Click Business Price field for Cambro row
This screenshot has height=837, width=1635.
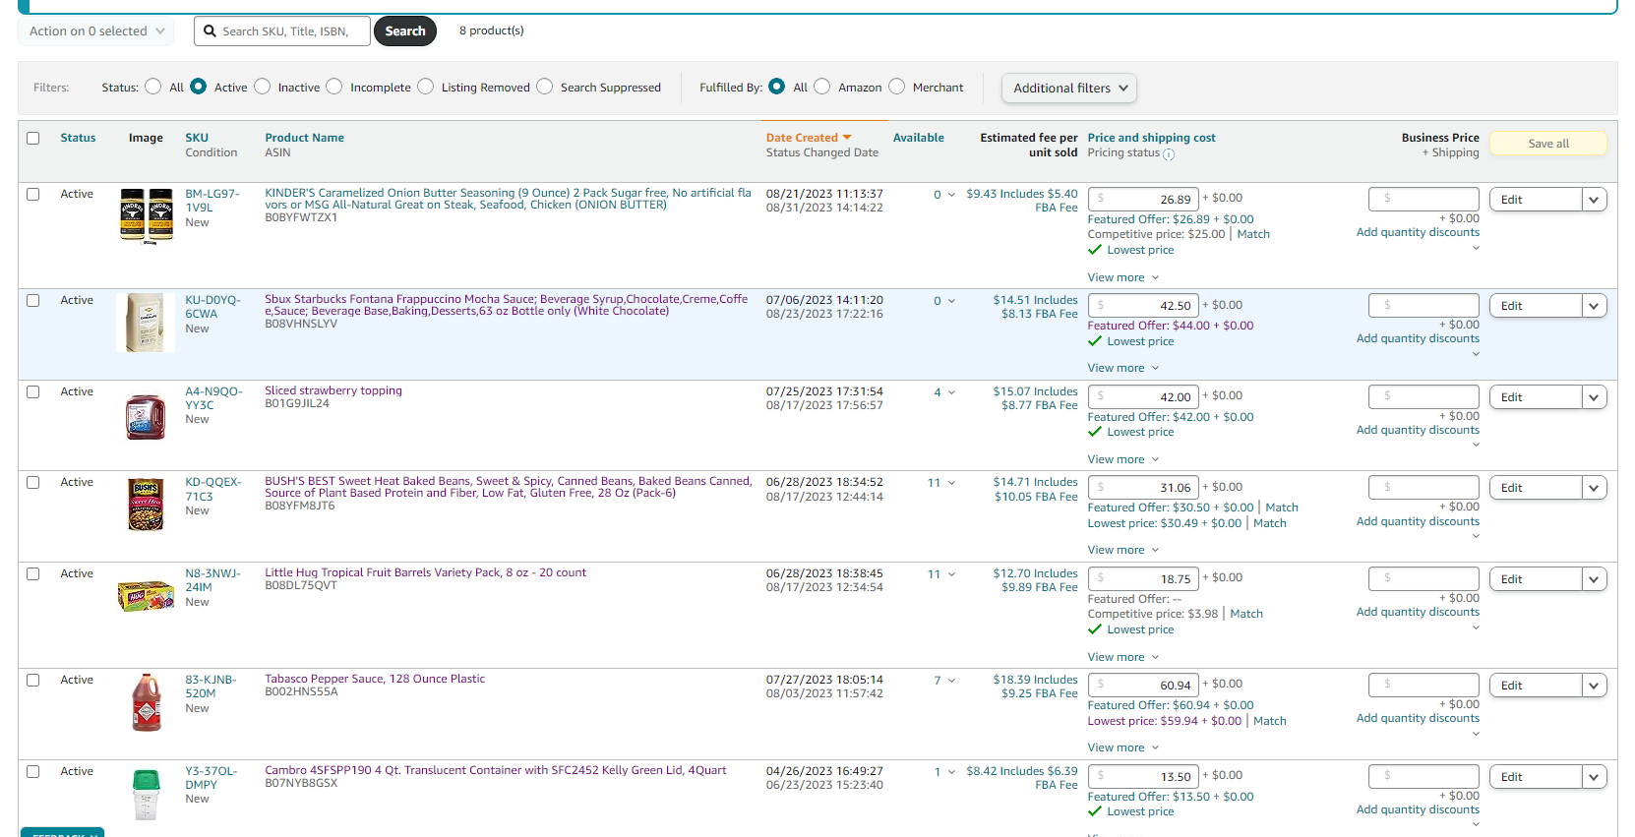(1423, 776)
